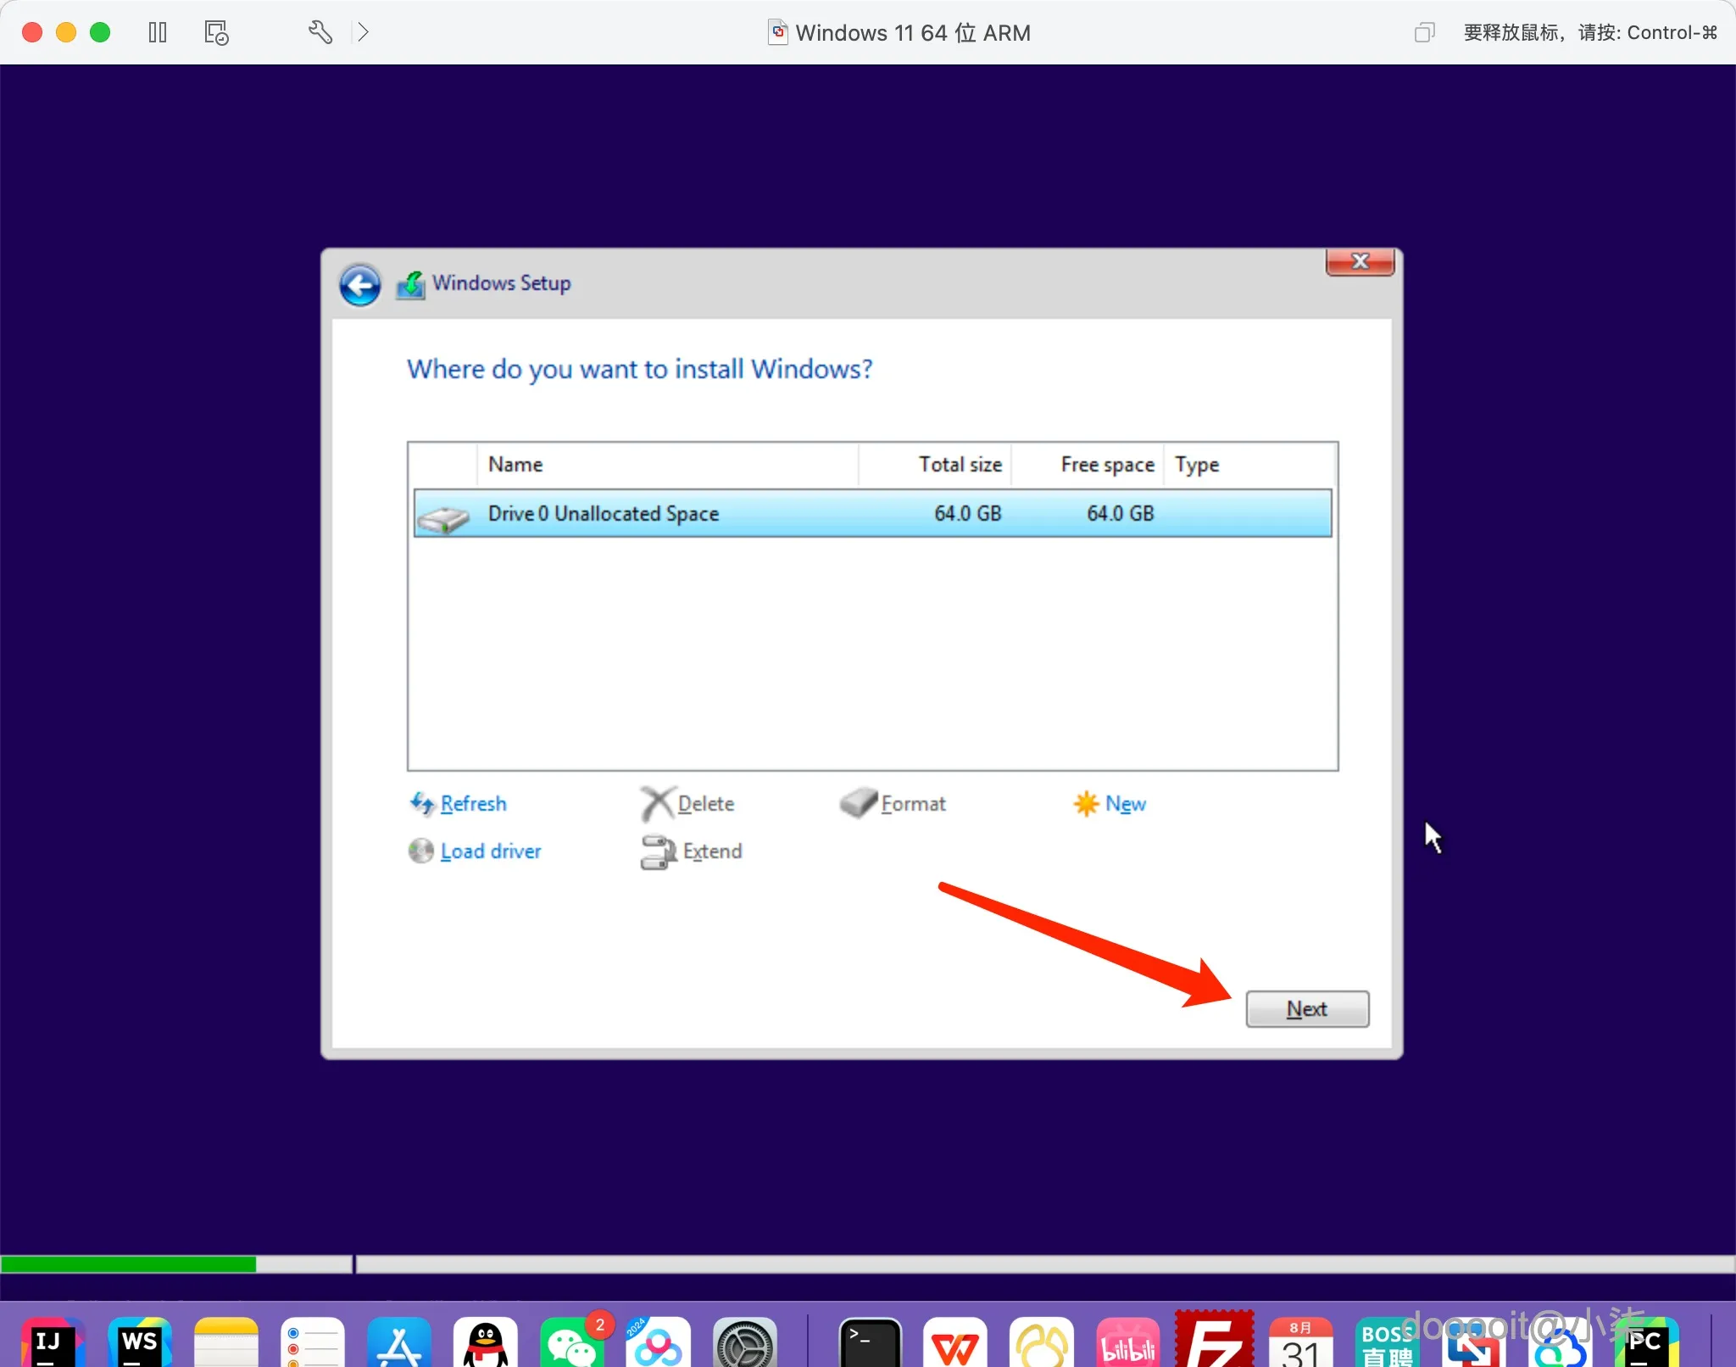Click Load driver link
The height and width of the screenshot is (1367, 1736).
click(490, 851)
